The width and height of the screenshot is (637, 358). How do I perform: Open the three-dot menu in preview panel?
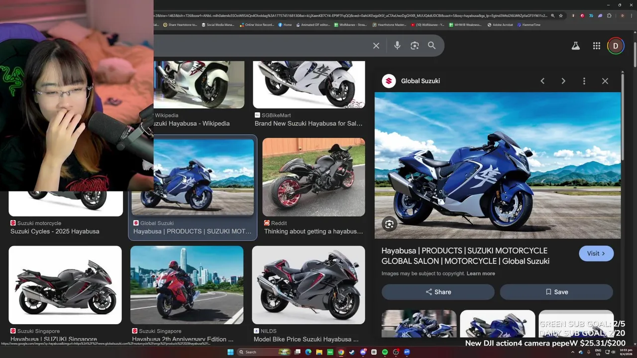(x=584, y=81)
